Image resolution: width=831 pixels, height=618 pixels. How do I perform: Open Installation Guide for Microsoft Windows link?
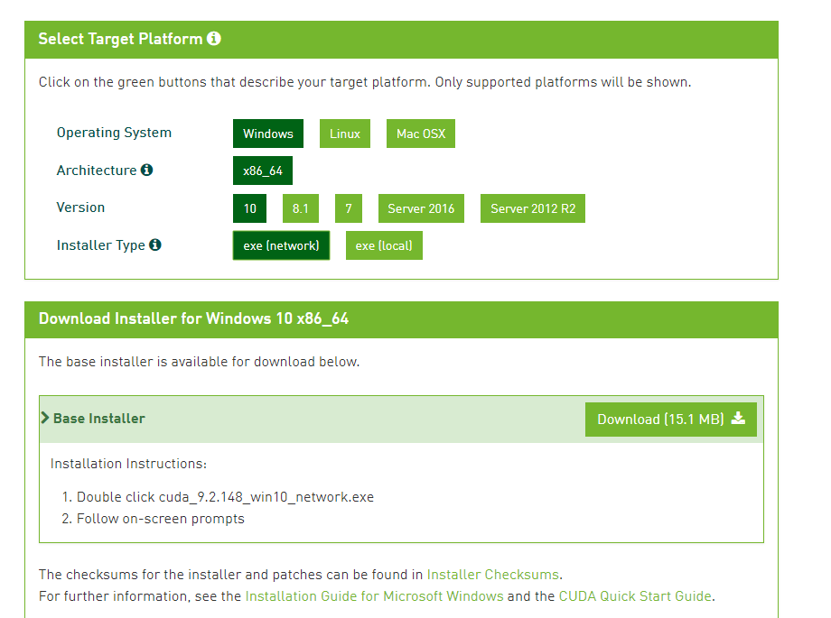(x=374, y=596)
